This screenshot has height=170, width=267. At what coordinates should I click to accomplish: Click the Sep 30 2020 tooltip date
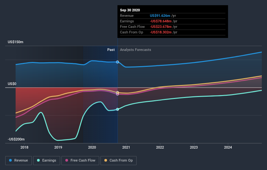130,10
